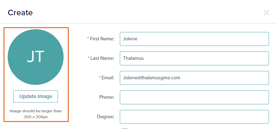Click the JT initials avatar circle
The image size is (277, 129).
click(x=36, y=57)
